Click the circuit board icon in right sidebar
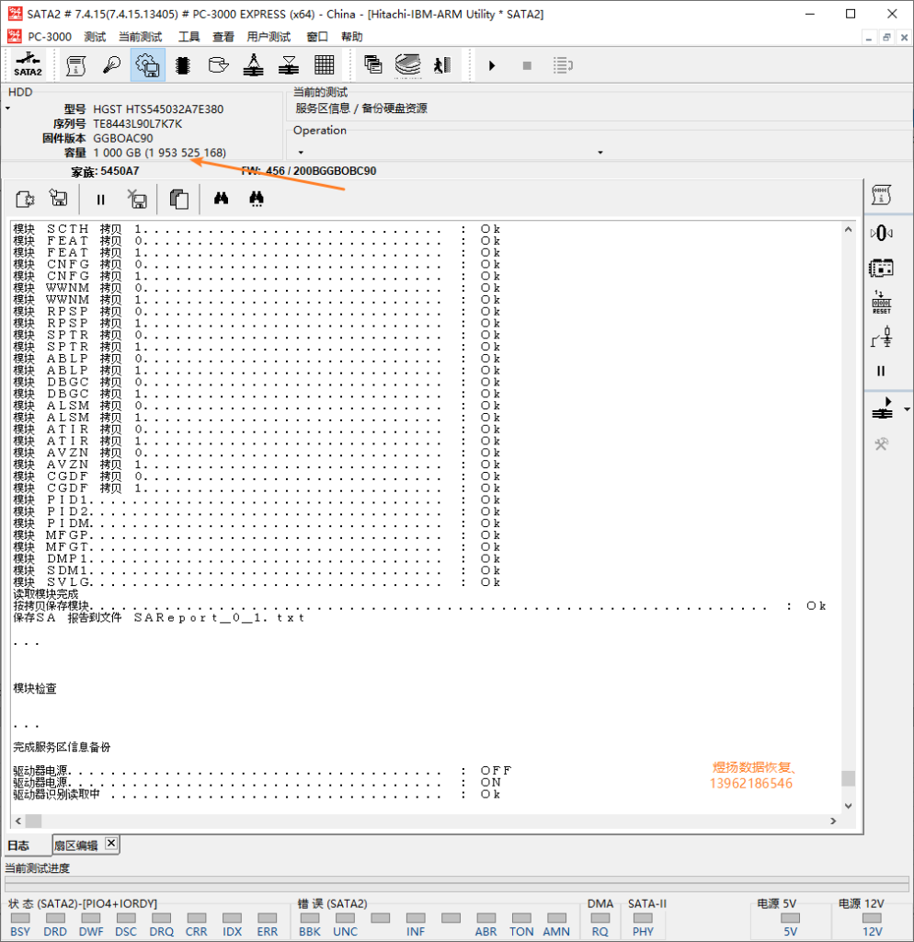The image size is (914, 942). [x=881, y=268]
